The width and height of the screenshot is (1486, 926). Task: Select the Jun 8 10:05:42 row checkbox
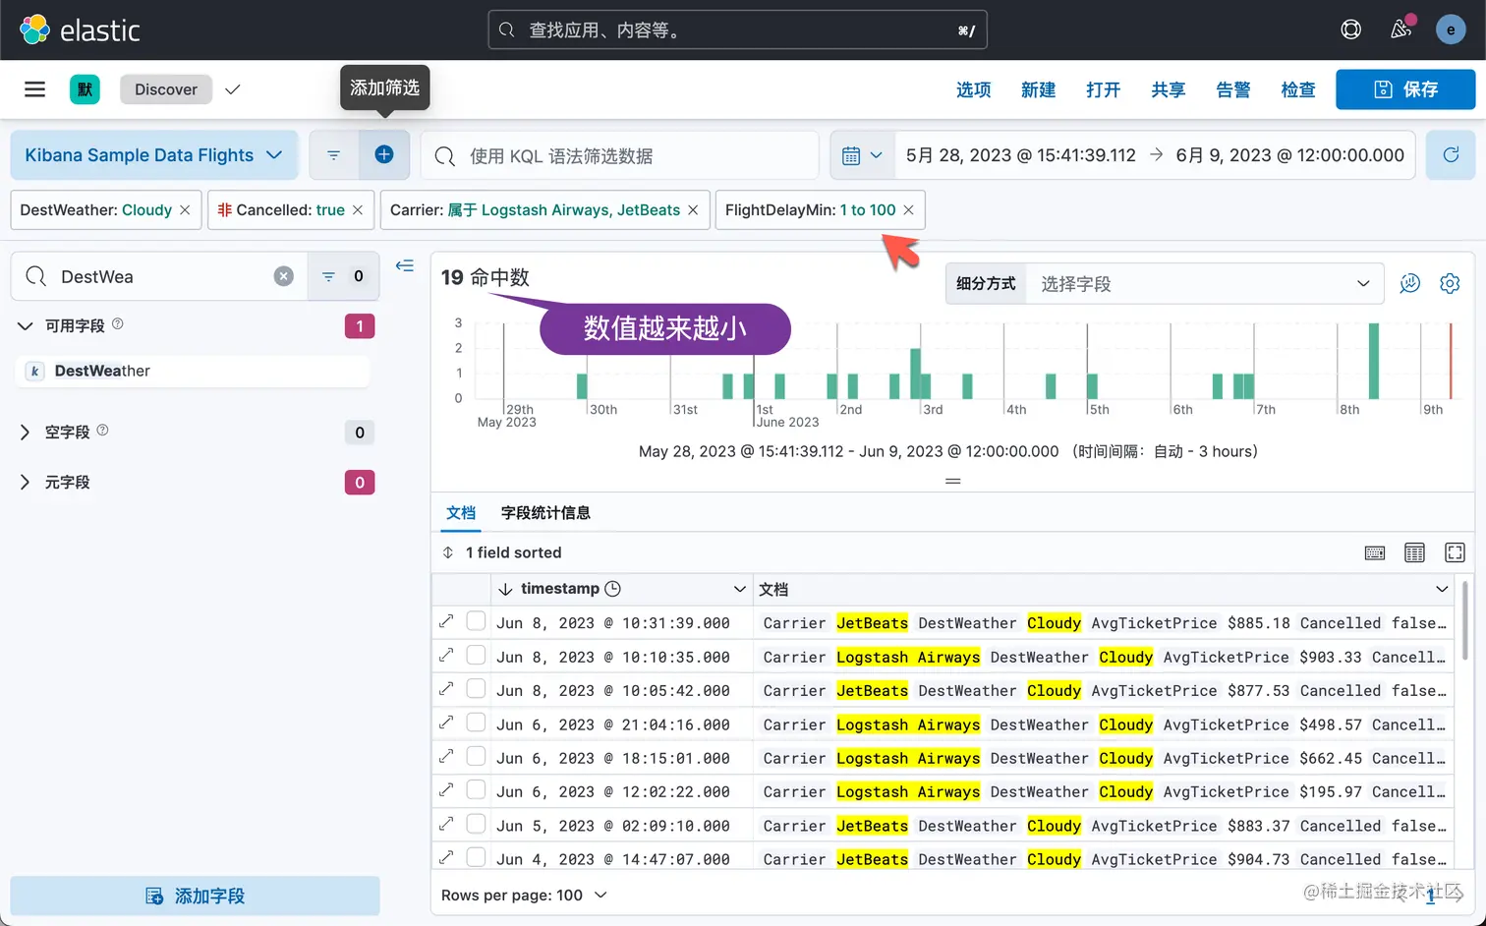pos(476,688)
